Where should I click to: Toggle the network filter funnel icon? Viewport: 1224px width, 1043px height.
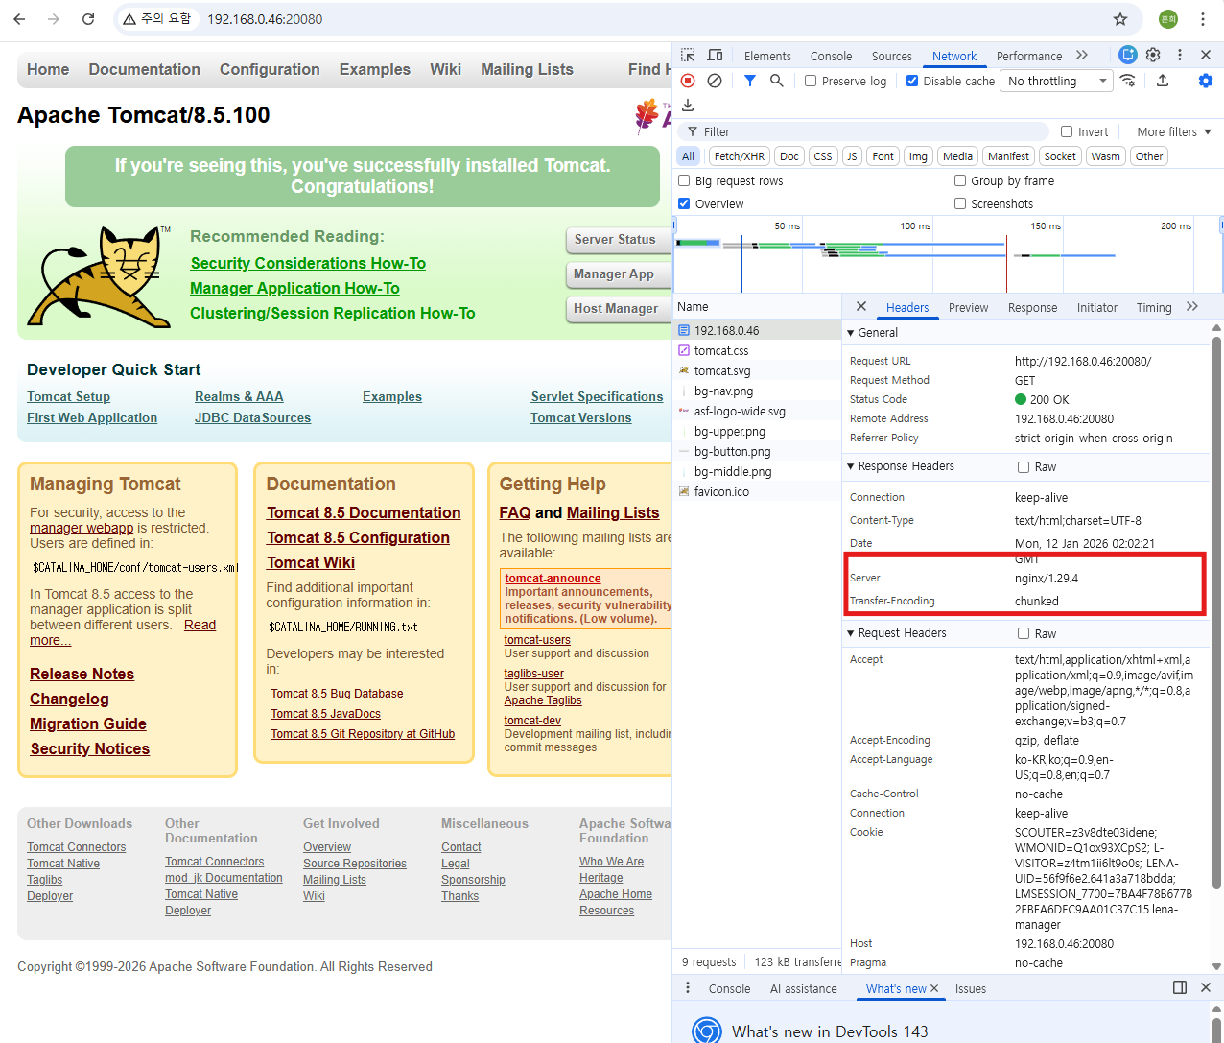(x=750, y=81)
